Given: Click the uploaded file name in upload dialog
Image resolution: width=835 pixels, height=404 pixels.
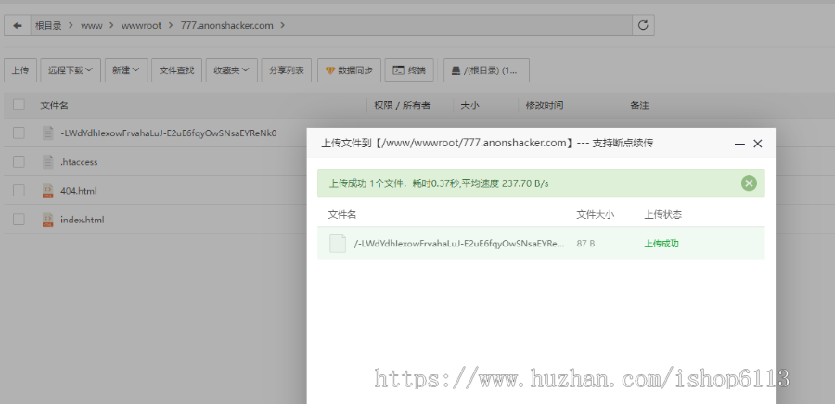Looking at the screenshot, I should [x=459, y=244].
